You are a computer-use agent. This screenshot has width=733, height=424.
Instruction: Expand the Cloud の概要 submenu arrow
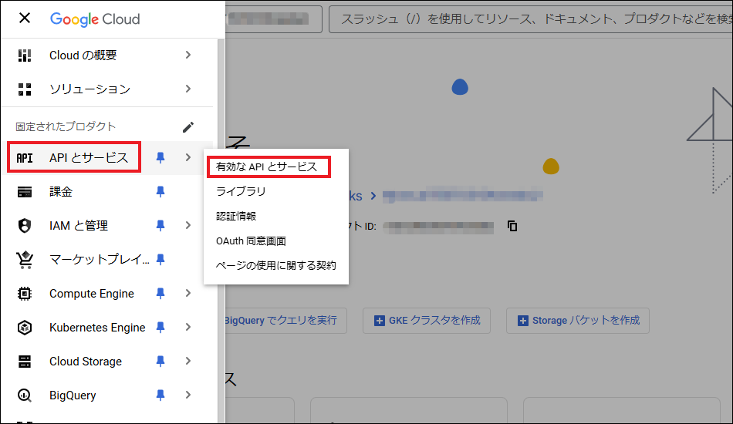[188, 56]
